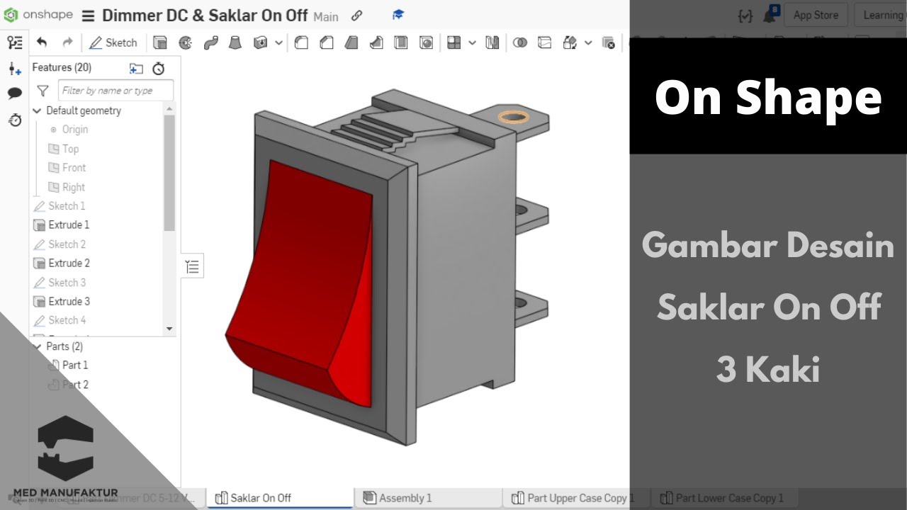Click the feature list scrollbar up arrow
This screenshot has width=907, height=510.
pos(169,108)
